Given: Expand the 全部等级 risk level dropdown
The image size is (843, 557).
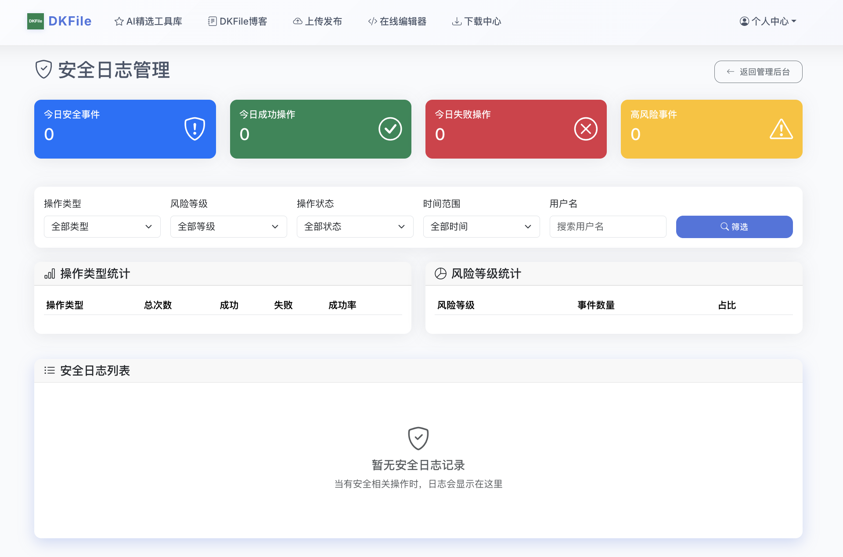Looking at the screenshot, I should pos(228,227).
